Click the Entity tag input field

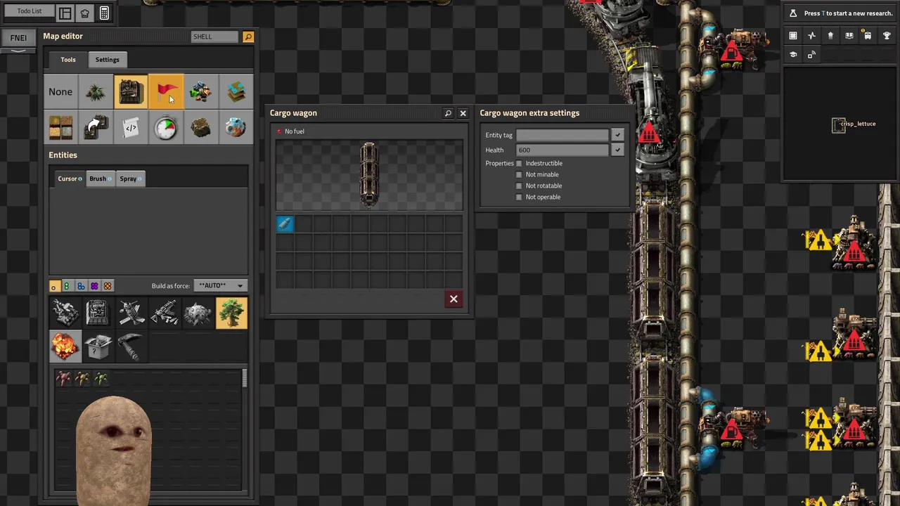click(562, 135)
